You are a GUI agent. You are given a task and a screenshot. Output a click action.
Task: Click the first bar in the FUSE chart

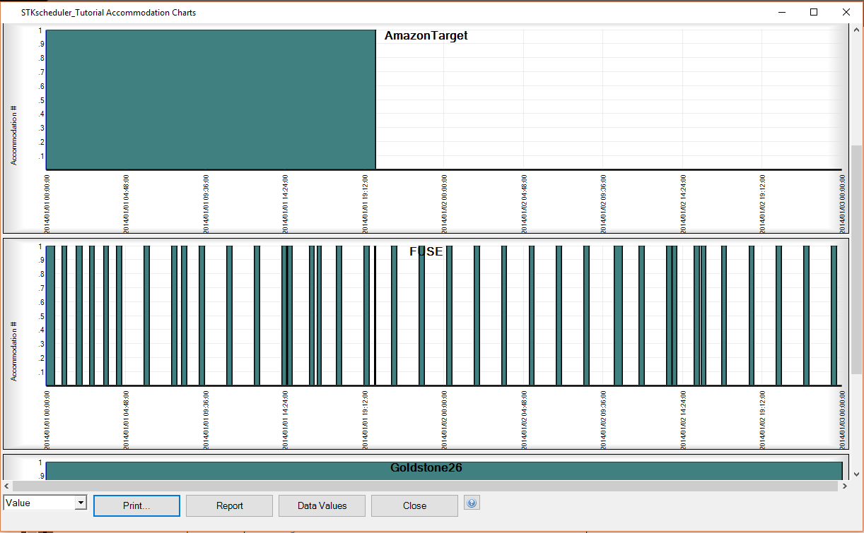tap(50, 315)
